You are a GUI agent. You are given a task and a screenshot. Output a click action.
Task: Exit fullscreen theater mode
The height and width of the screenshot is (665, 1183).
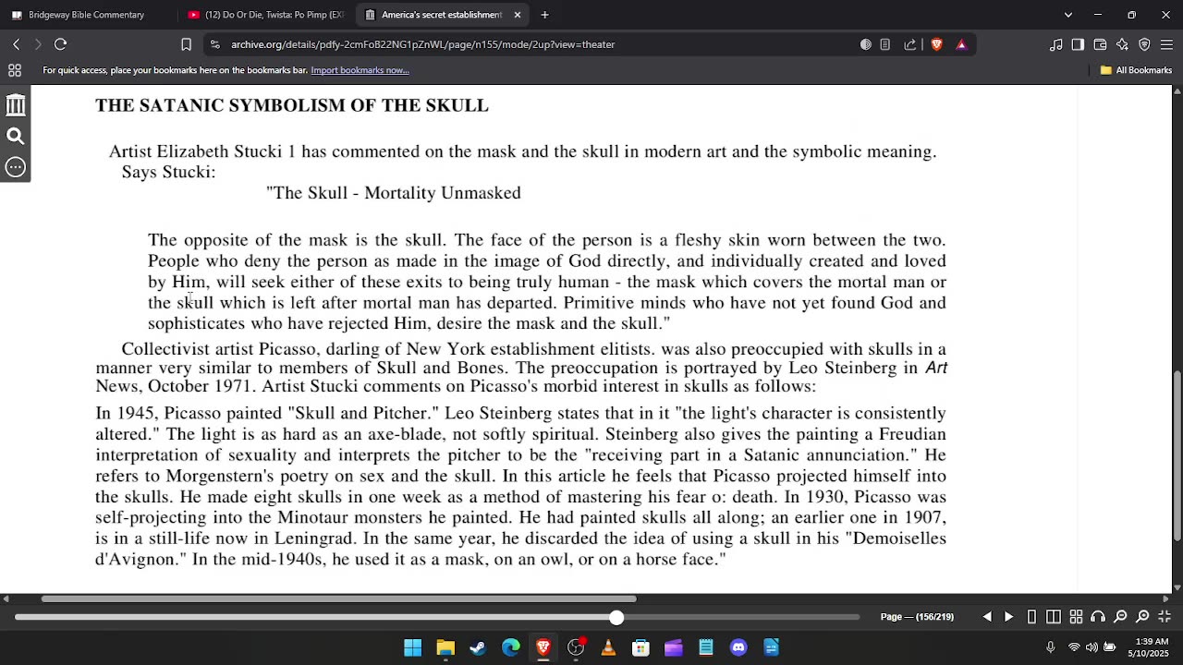[1165, 617]
